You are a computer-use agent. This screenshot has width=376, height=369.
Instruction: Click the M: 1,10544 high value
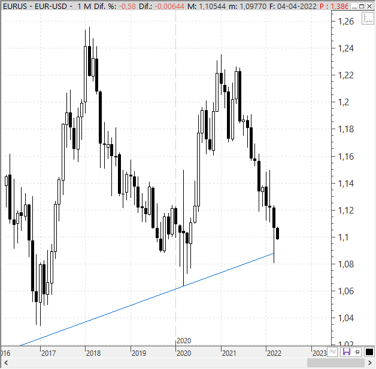(207, 6)
